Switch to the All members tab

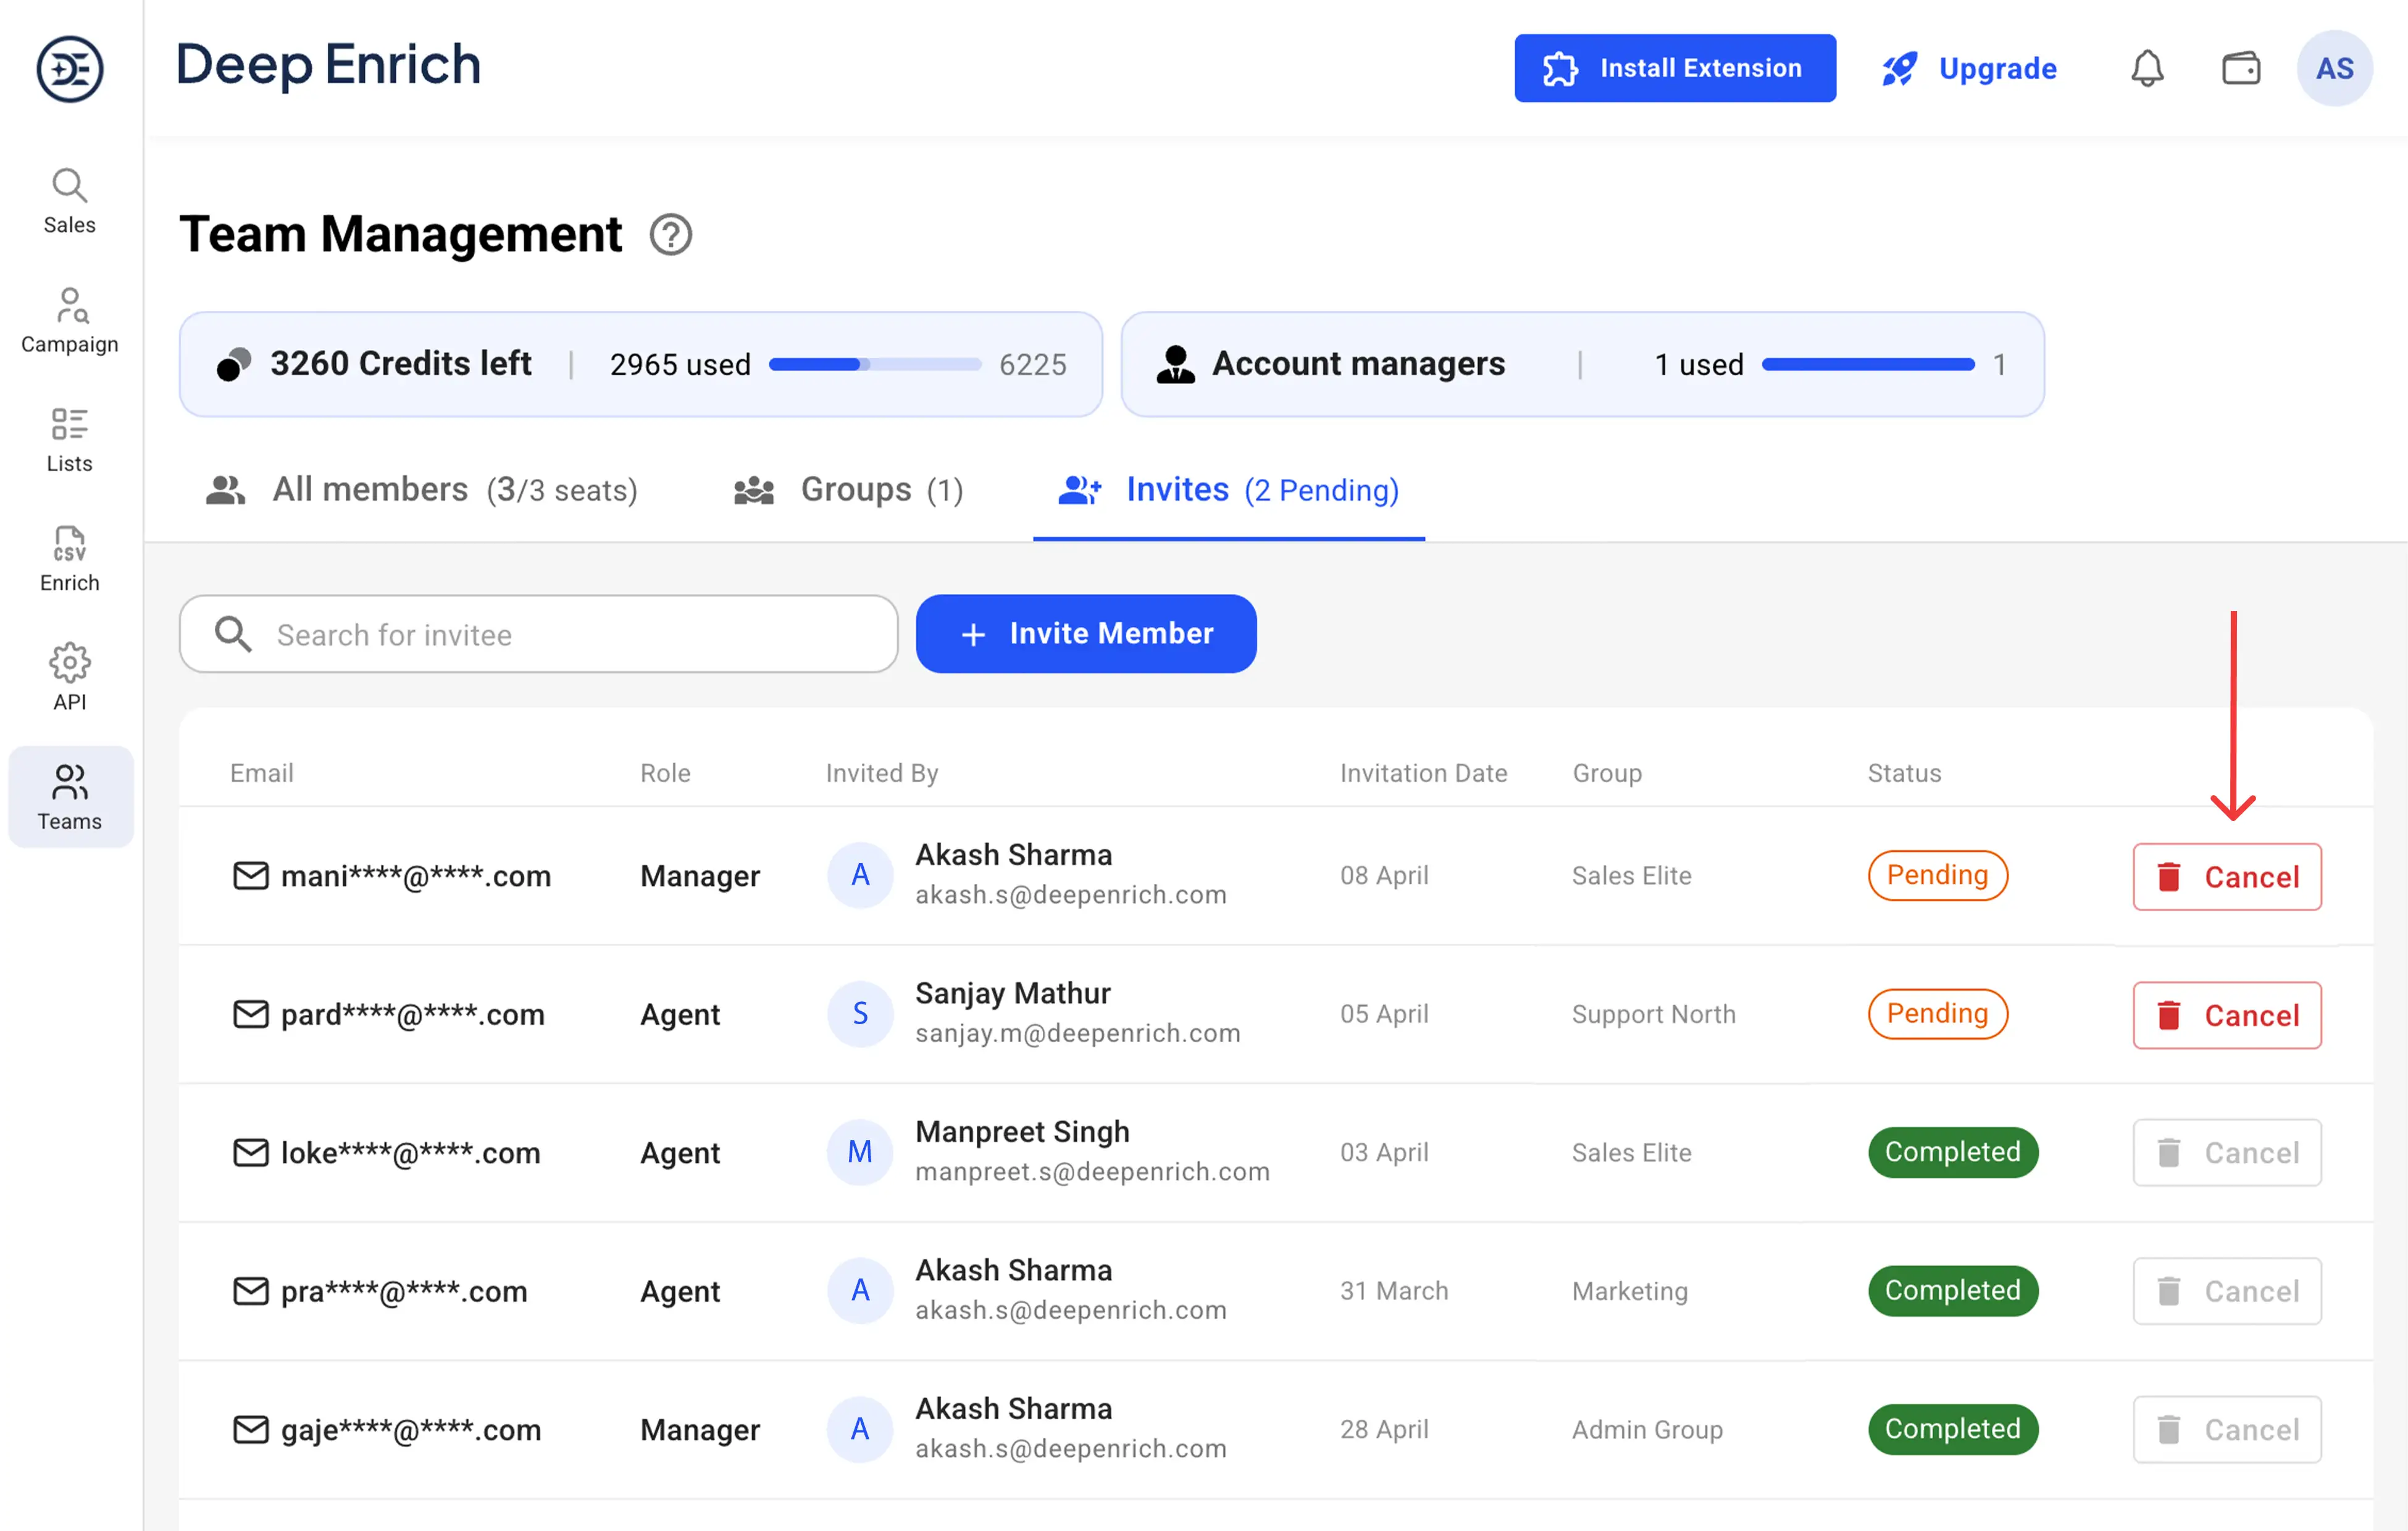(422, 490)
